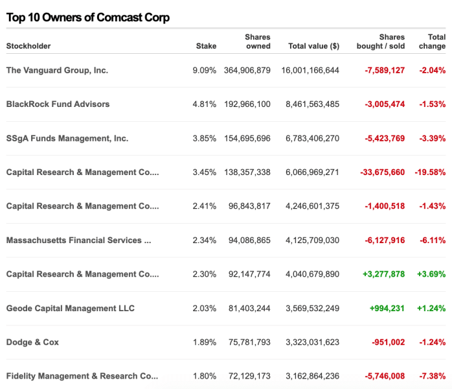452x389 pixels.
Task: Select total value 3,323,031,623
Action: (x=313, y=342)
